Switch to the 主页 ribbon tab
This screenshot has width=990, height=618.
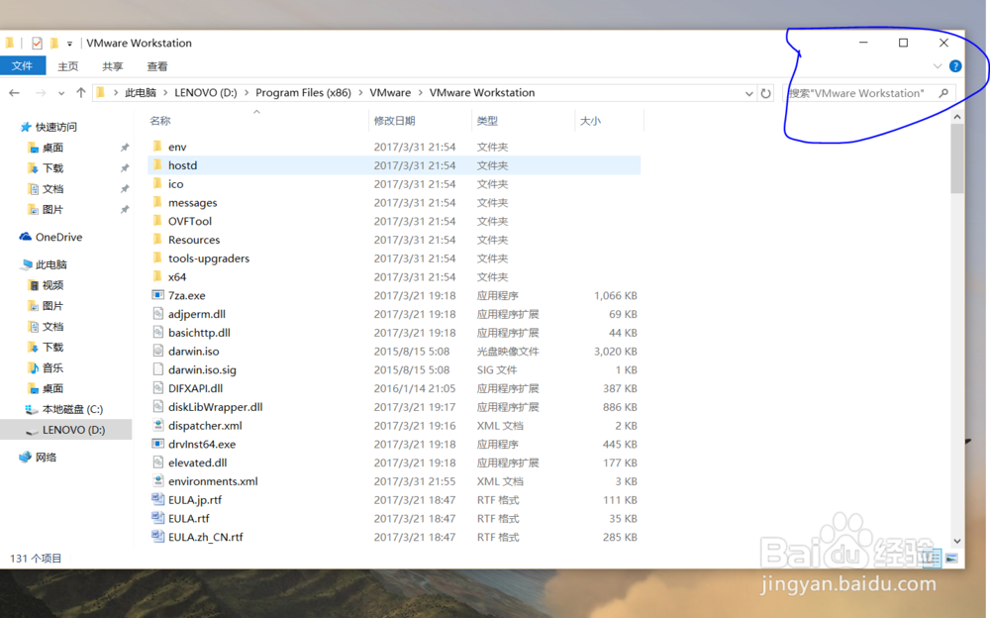(67, 66)
